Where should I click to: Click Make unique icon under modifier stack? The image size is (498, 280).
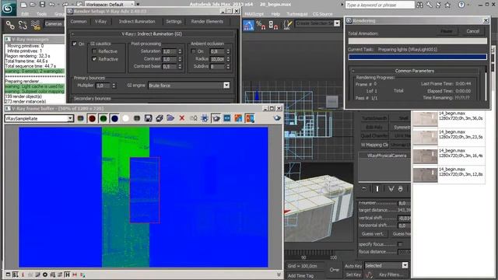coord(391,189)
